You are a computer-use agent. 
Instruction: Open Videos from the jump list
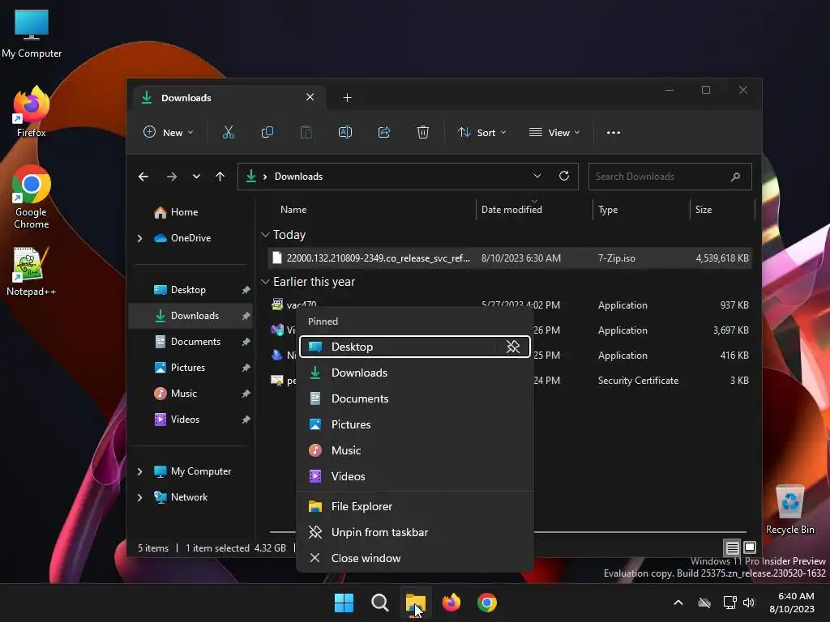[415, 476]
